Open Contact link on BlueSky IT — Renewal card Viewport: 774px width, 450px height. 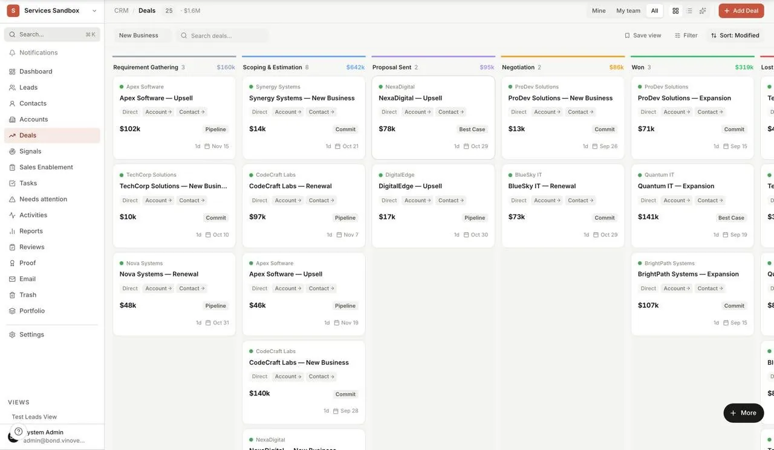(581, 200)
